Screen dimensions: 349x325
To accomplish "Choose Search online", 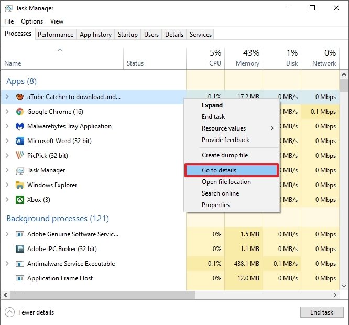I will click(x=232, y=193).
